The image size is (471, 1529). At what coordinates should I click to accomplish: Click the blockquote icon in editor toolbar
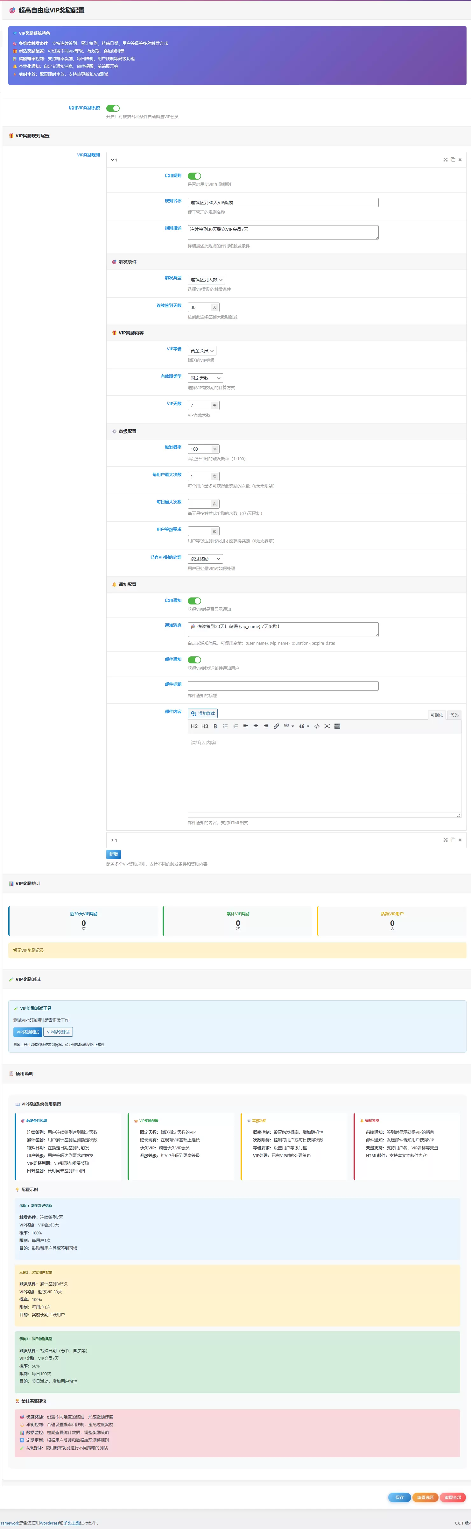point(304,726)
